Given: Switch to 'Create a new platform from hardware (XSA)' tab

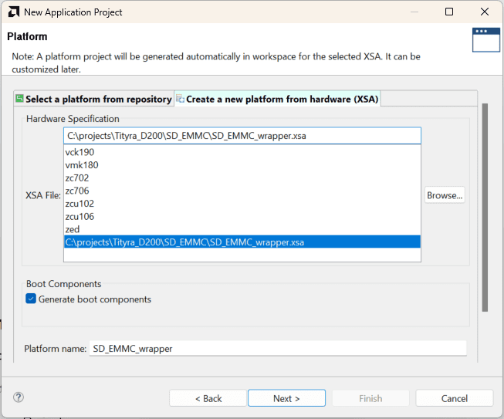Looking at the screenshot, I should (x=277, y=99).
